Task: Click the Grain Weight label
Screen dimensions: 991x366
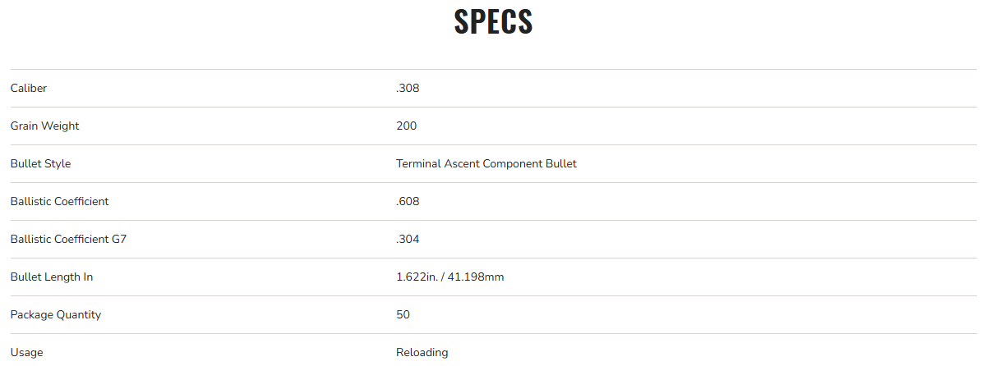Action: 45,126
